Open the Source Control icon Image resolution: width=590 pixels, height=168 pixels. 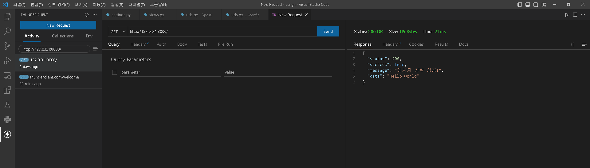point(7,46)
